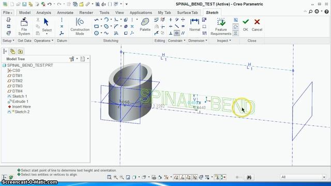The image size is (331, 186).
Task: Cancel the sketch with red X
Action: [257, 25]
